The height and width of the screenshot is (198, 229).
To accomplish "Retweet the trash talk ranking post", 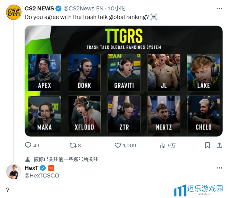I will [75, 145].
